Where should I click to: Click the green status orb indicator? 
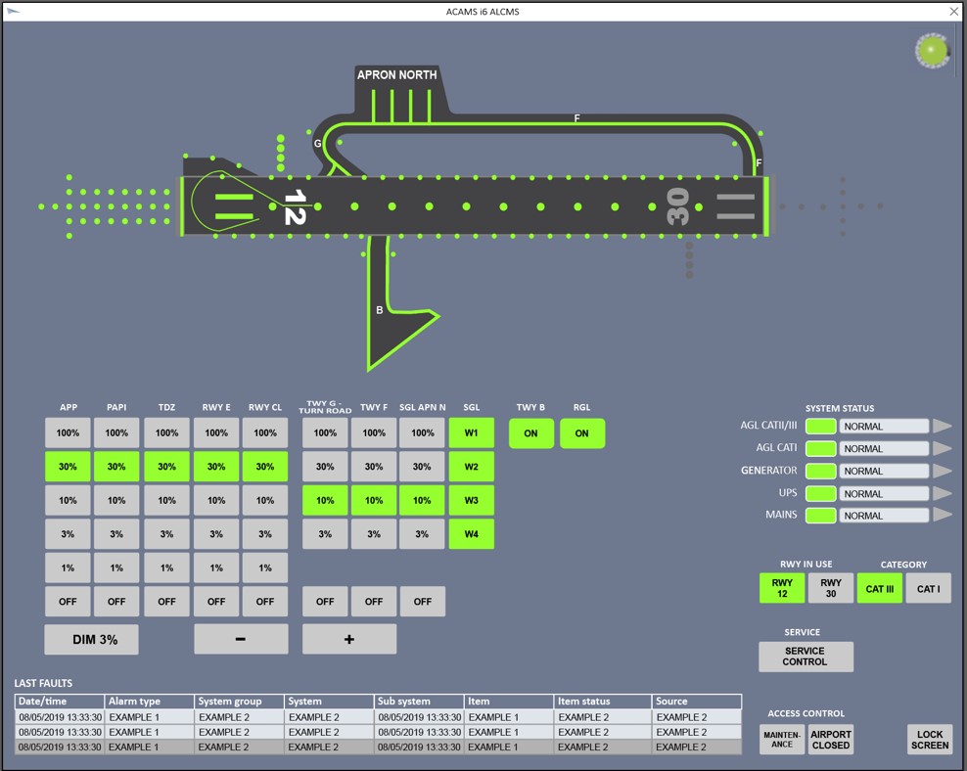pyautogui.click(x=932, y=50)
